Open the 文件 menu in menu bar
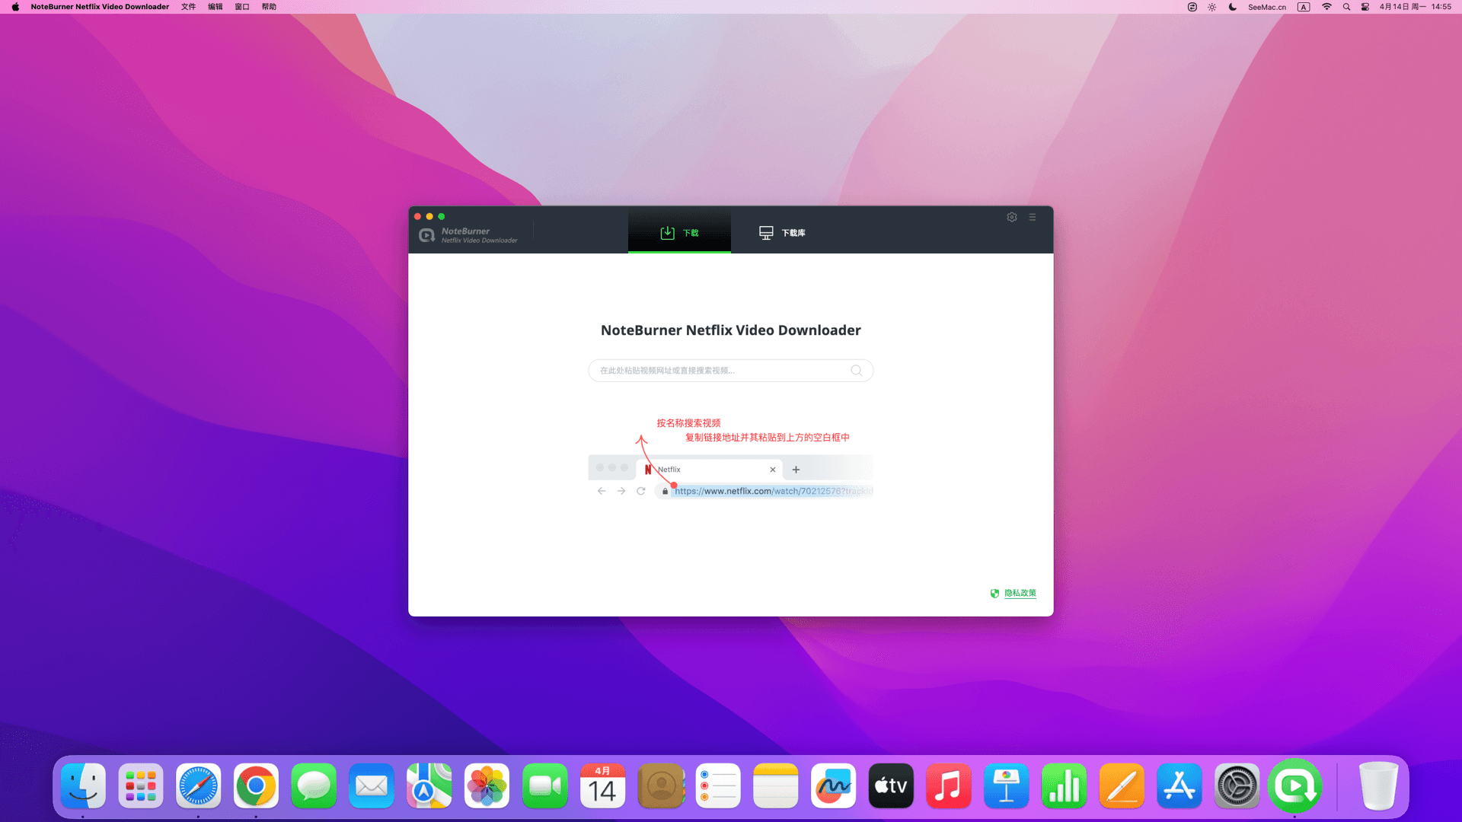1462x822 pixels. click(188, 7)
